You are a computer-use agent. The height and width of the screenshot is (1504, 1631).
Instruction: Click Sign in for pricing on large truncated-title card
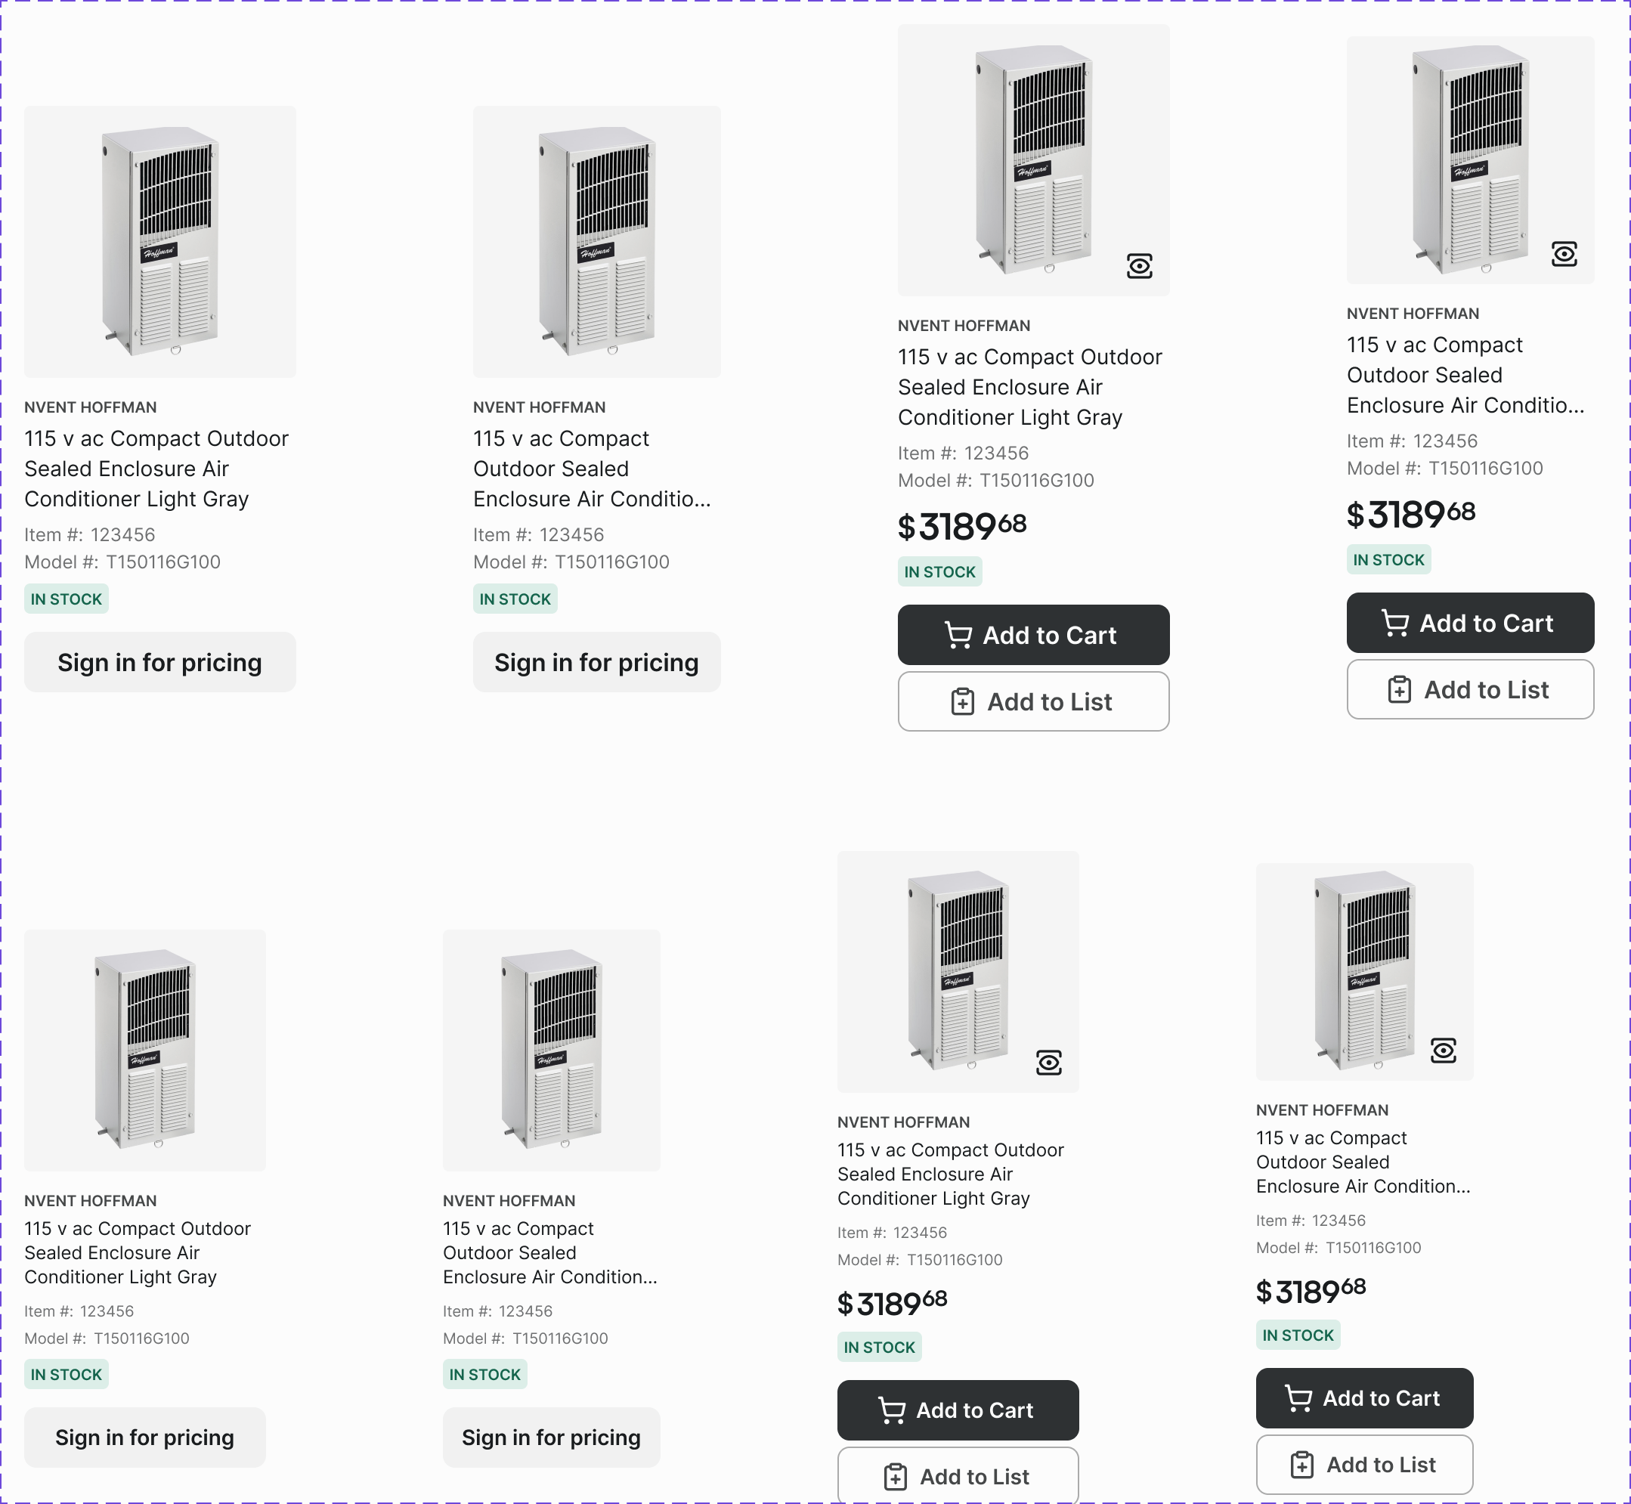point(596,663)
